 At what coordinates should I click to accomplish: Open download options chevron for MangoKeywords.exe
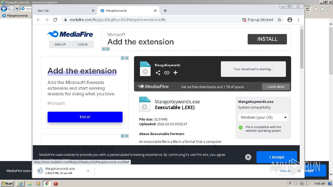pyautogui.click(x=88, y=171)
